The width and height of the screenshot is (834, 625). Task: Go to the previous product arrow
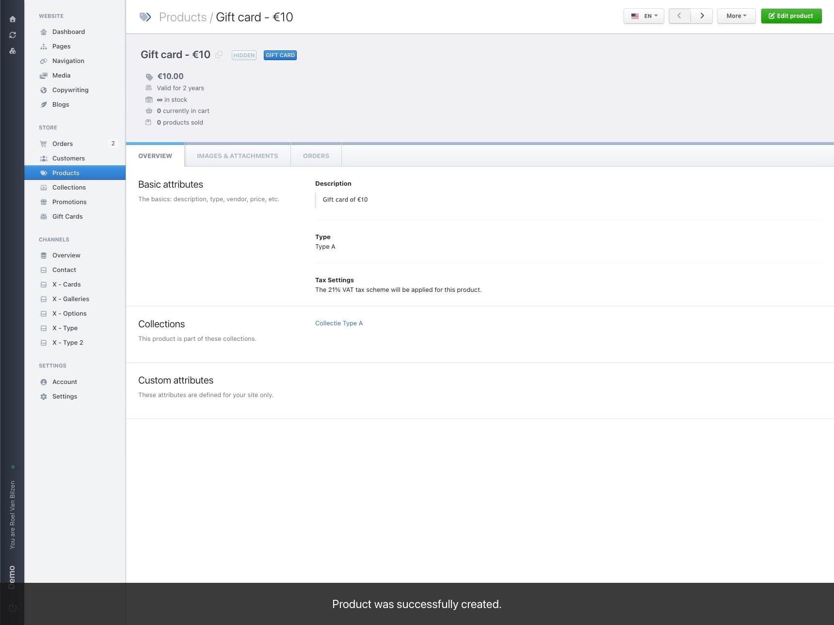(x=679, y=16)
